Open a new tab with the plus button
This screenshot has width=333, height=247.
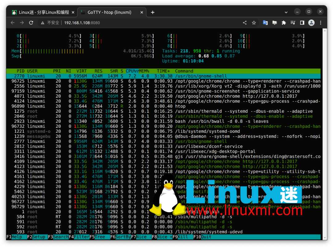tap(152, 12)
